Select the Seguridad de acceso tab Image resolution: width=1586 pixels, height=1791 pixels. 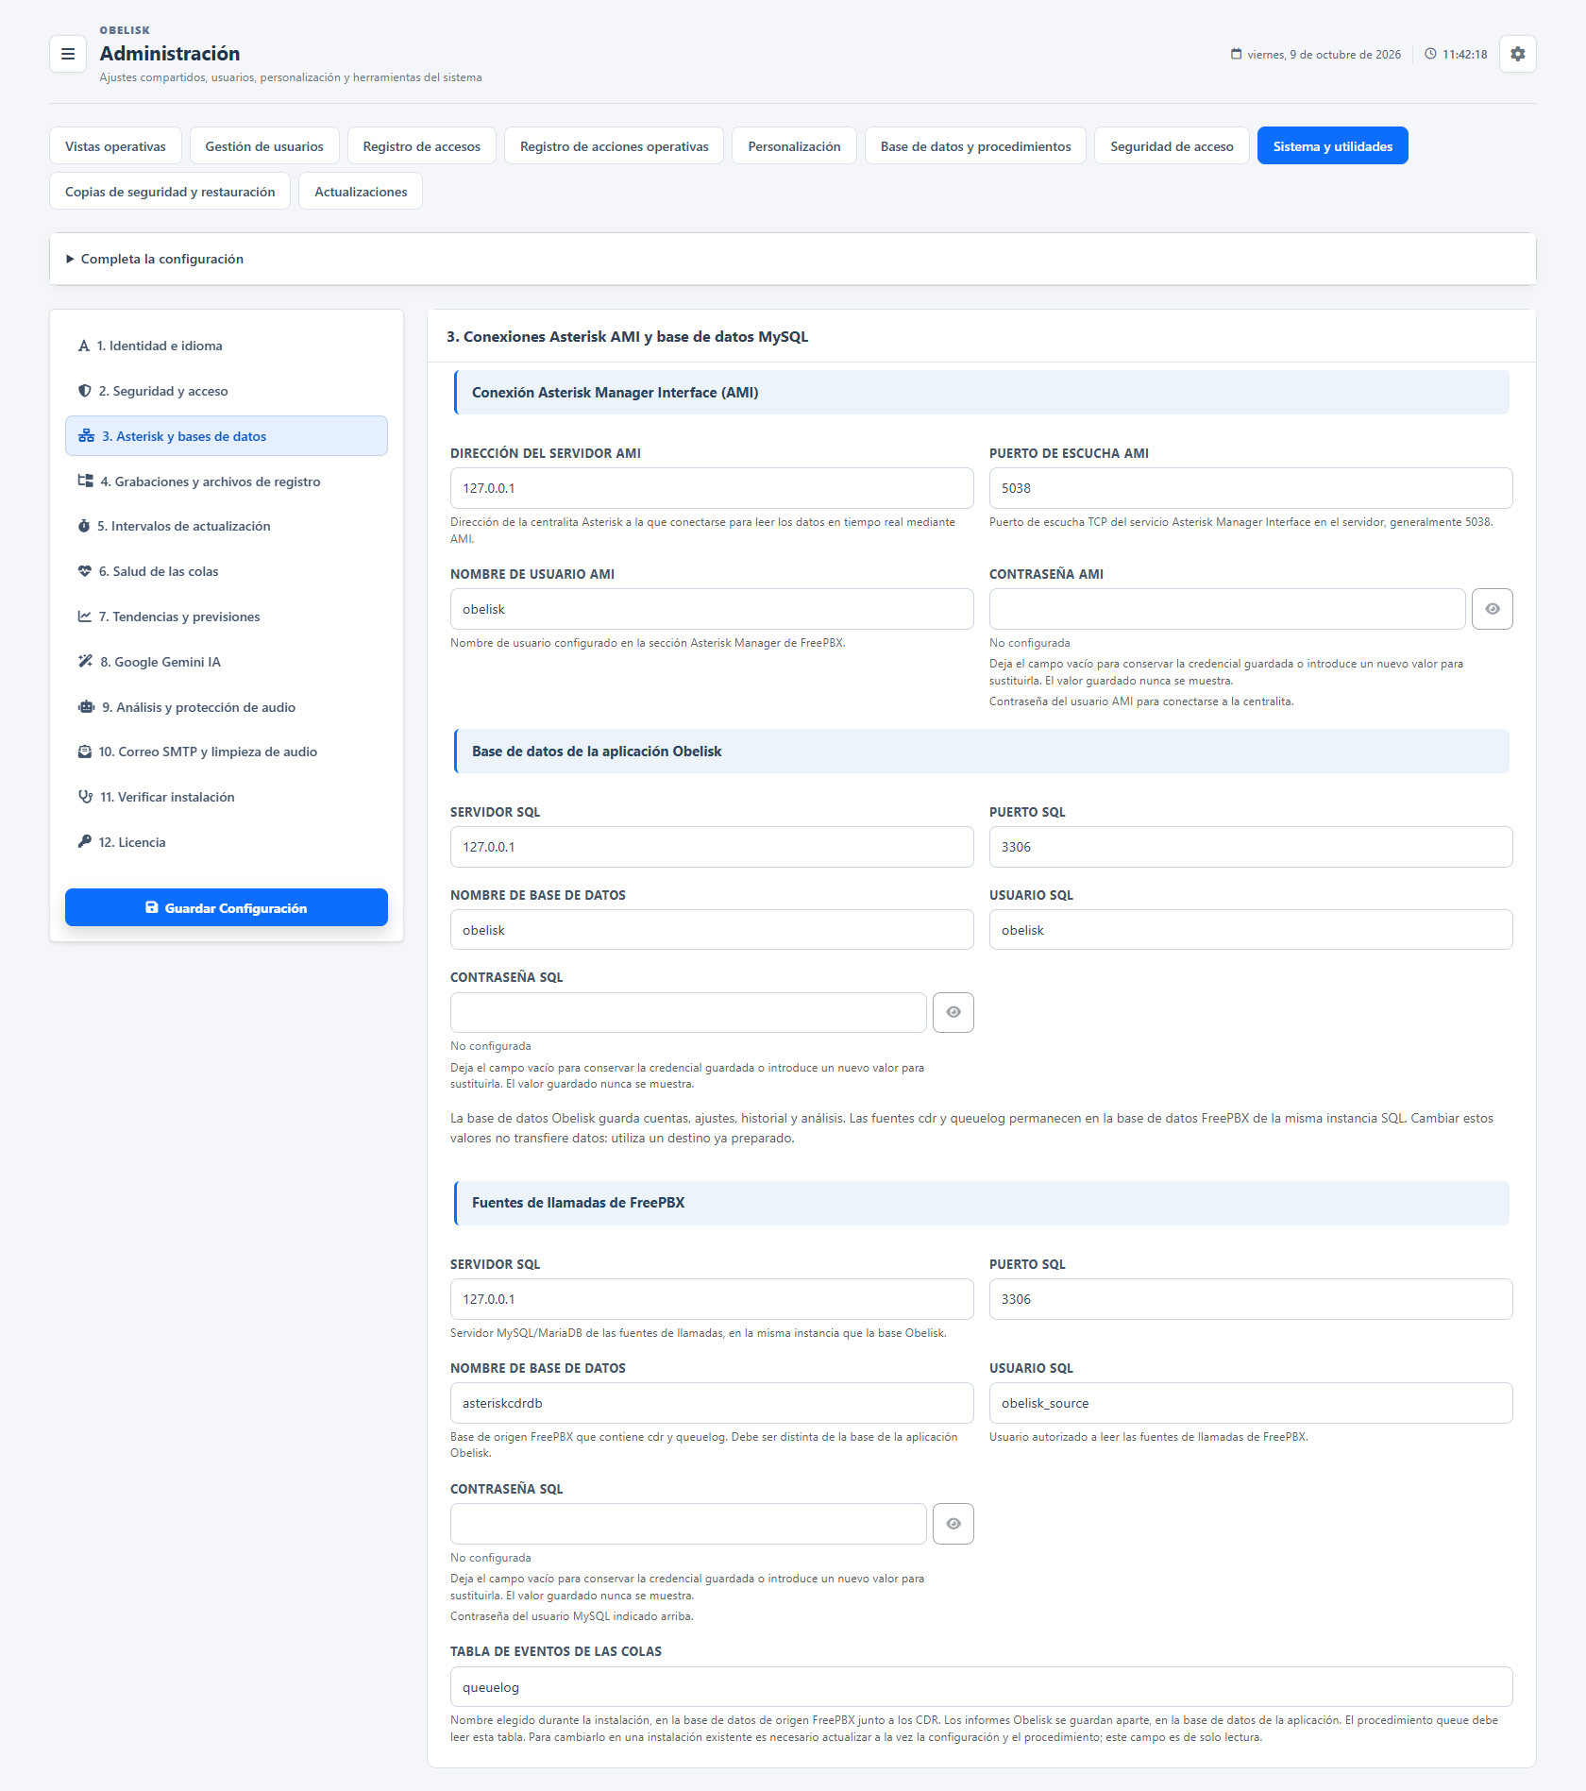pyautogui.click(x=1172, y=146)
